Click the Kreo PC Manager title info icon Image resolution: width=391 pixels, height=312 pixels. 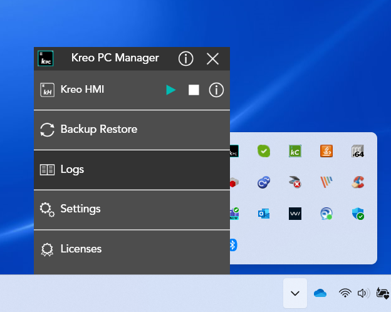[185, 59]
